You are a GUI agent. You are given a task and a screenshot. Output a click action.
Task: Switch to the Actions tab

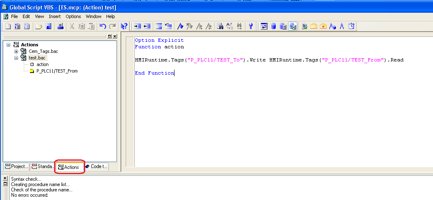point(69,167)
